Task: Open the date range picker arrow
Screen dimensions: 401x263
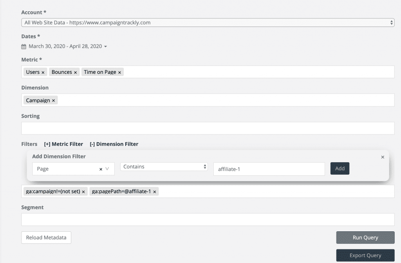Action: coord(105,47)
